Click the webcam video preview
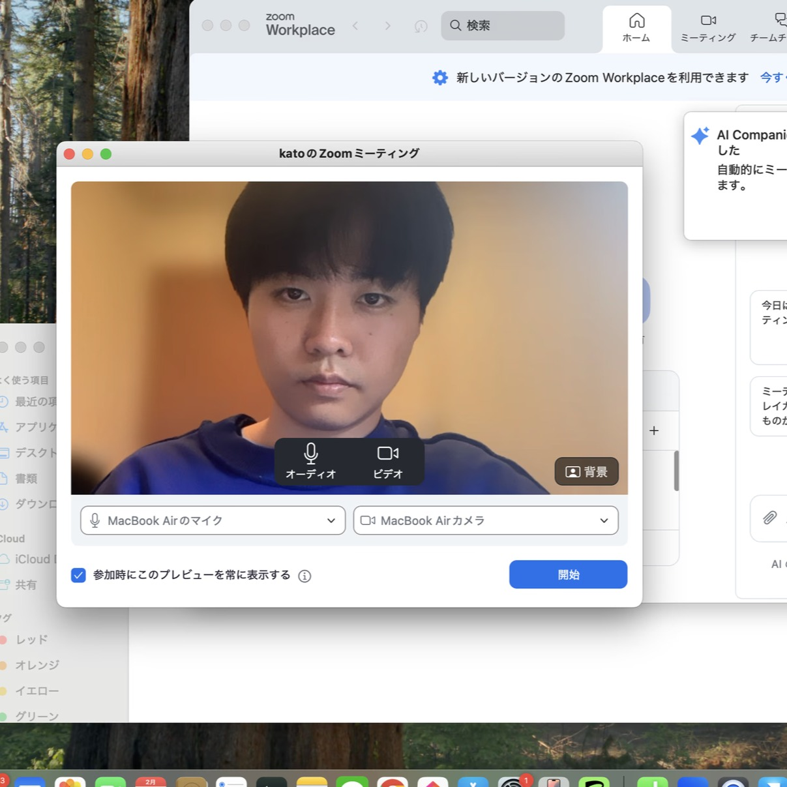 click(x=349, y=338)
